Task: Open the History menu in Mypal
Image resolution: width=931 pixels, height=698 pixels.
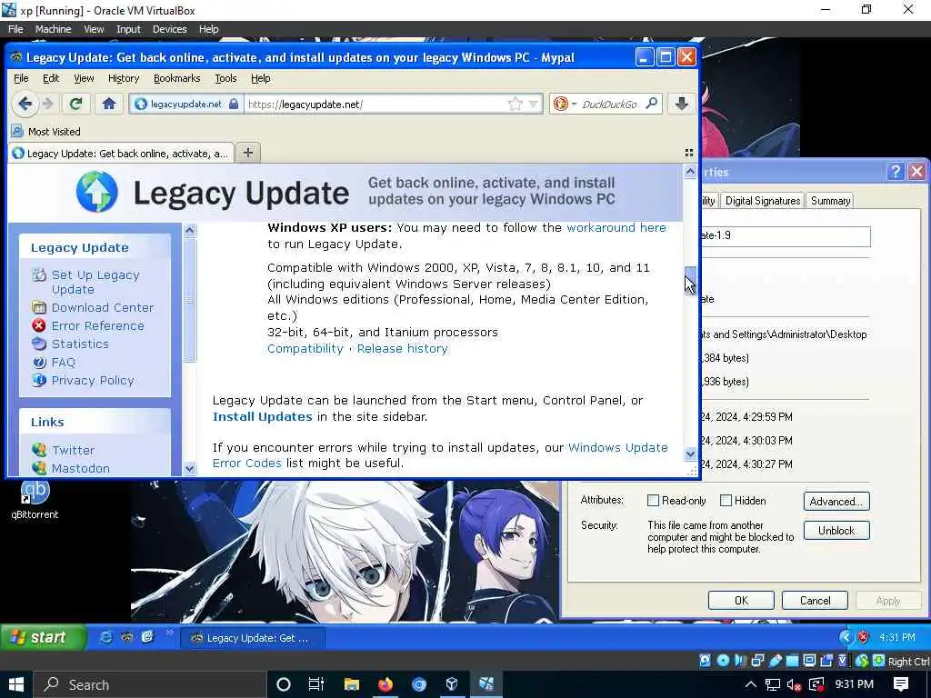Action: tap(124, 78)
